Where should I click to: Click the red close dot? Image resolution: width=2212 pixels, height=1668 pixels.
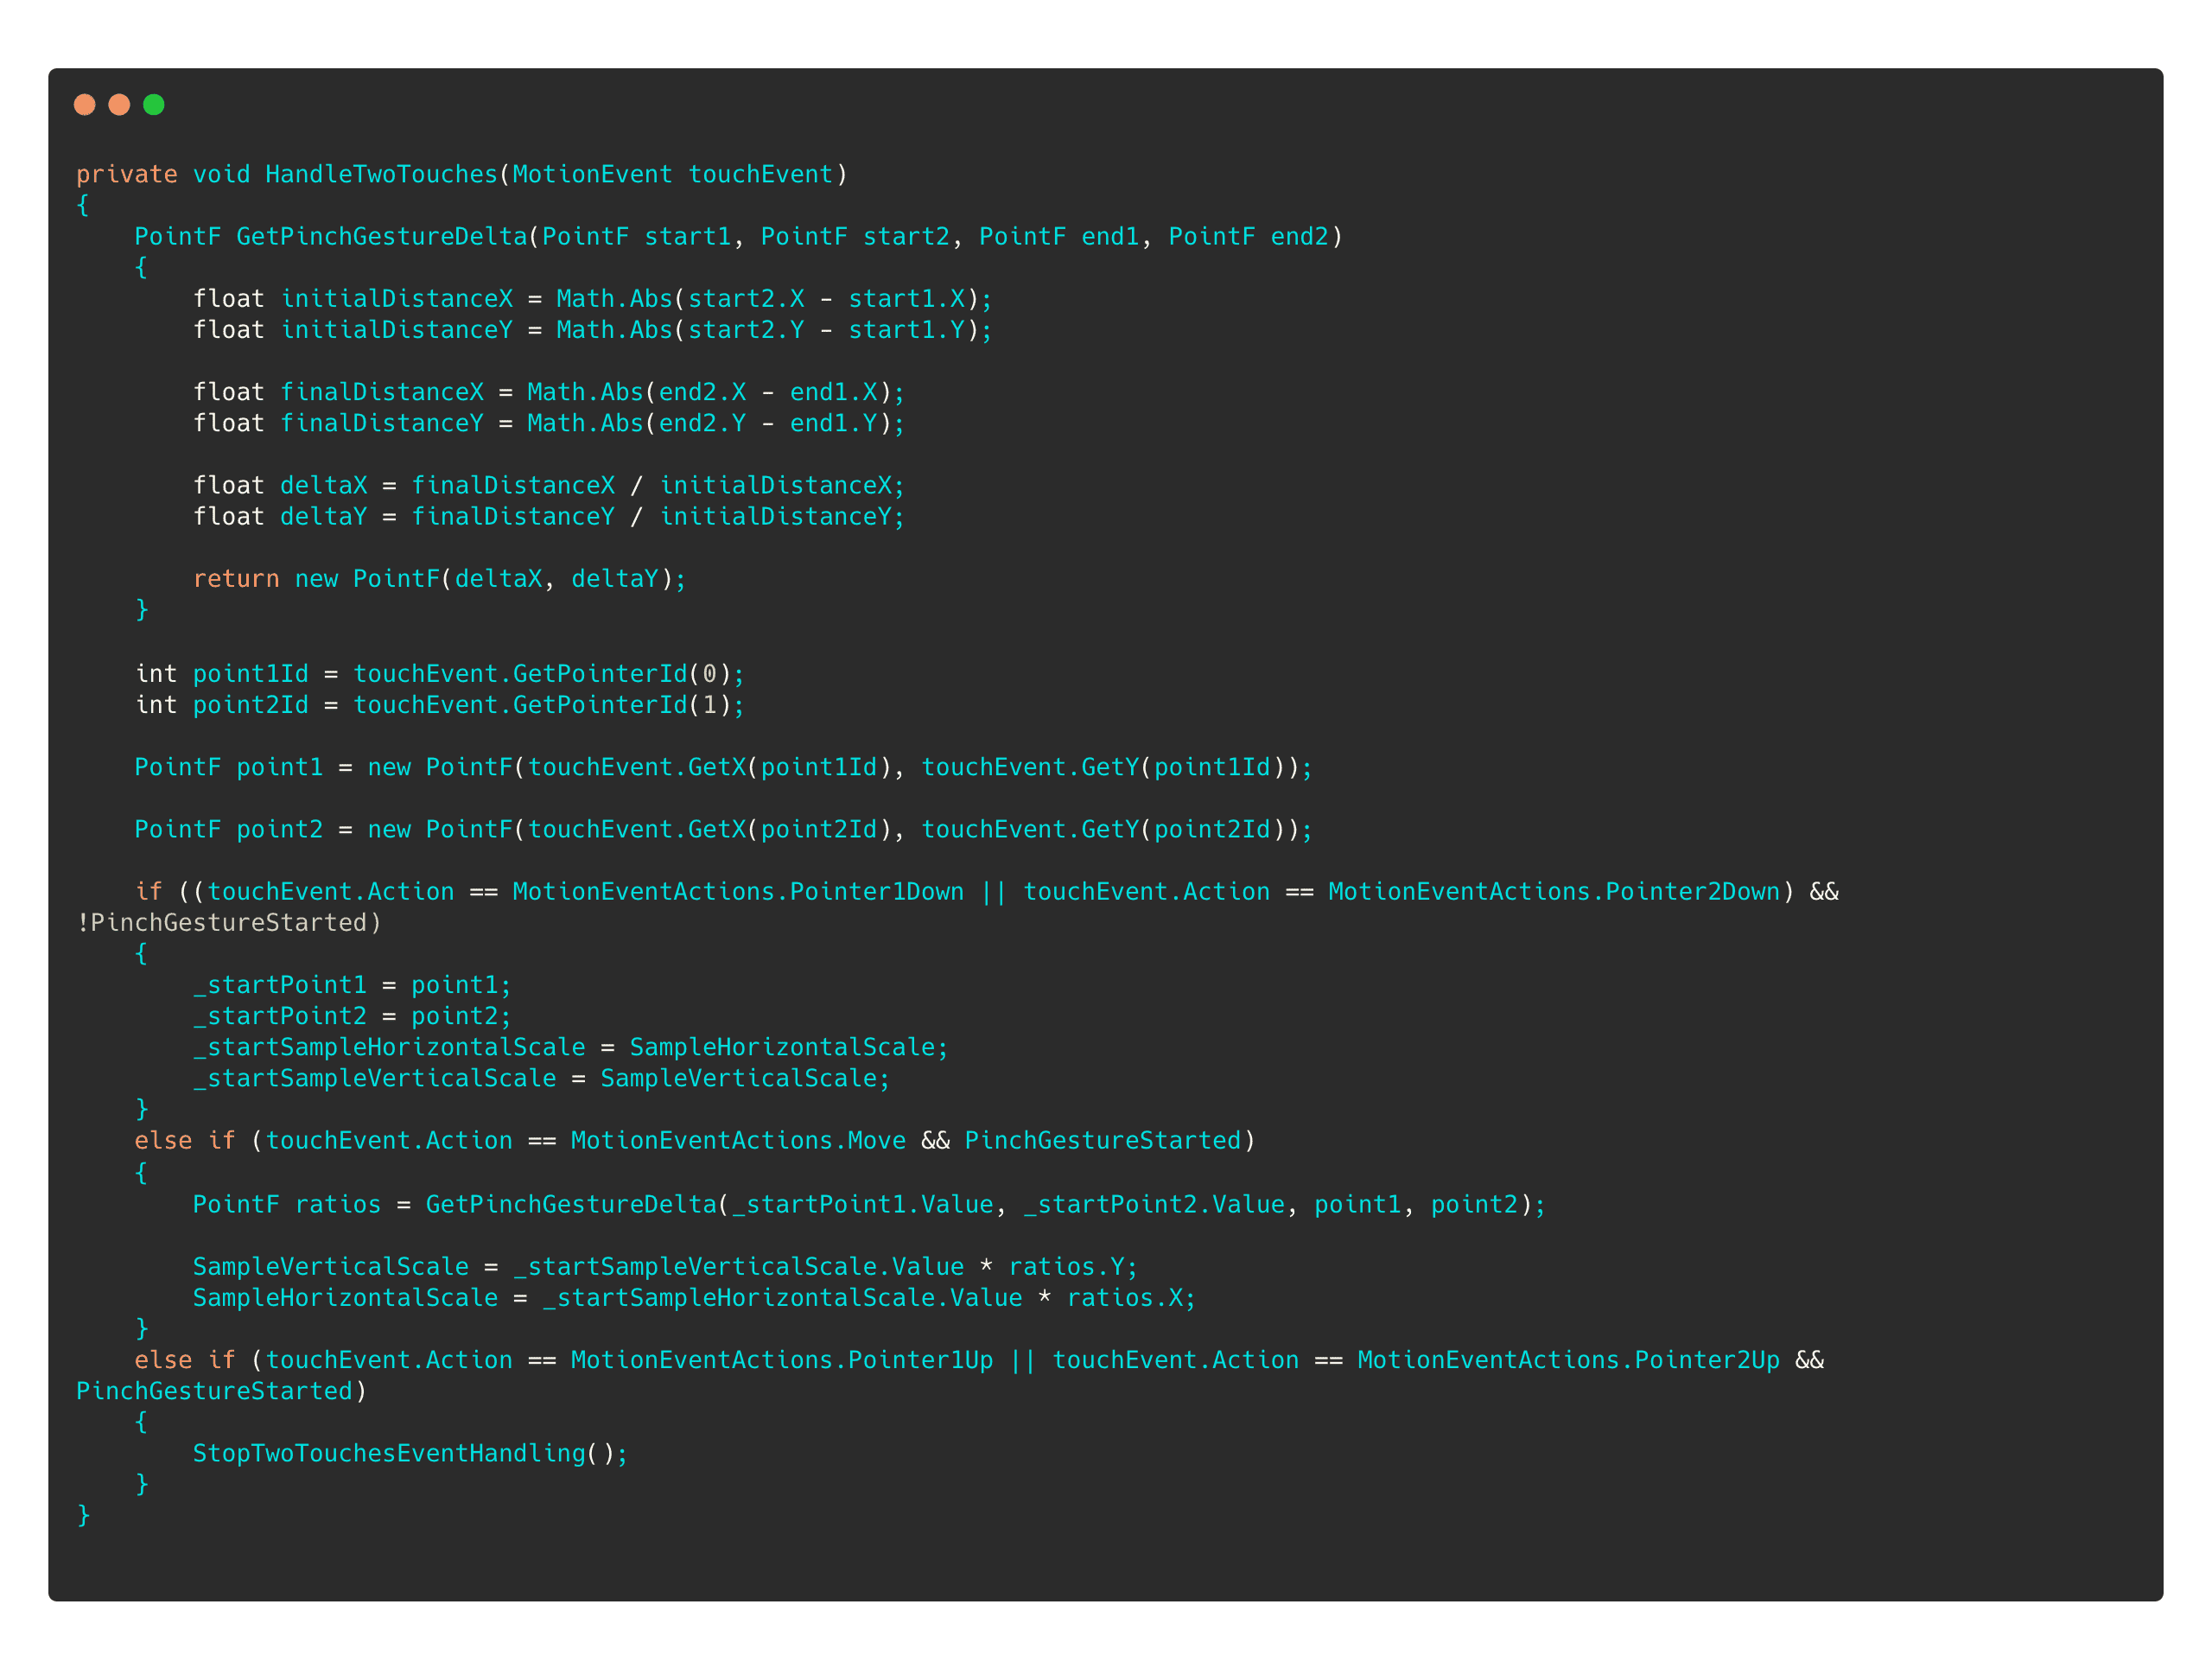pyautogui.click(x=85, y=105)
